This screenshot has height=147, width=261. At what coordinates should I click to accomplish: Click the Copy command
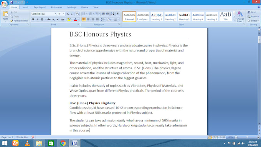[x=15, y=17]
